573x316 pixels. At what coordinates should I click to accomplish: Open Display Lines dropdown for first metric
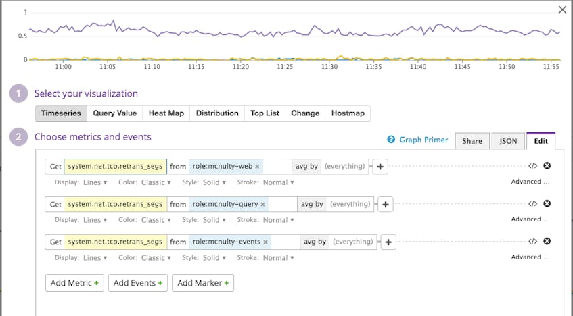click(95, 182)
